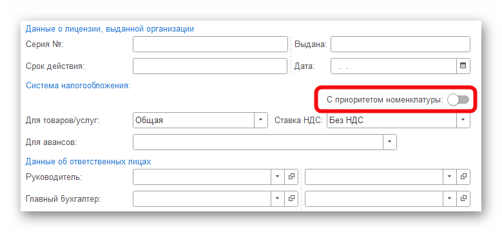
Task: Click the Данные о лицензии, выданной организации heading
Action: [110, 29]
